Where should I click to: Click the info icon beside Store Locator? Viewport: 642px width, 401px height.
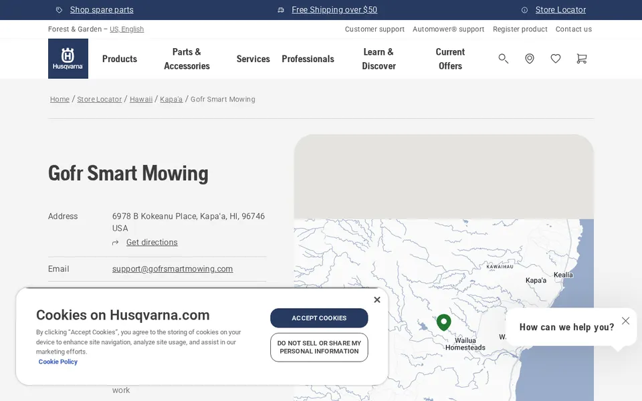tap(524, 10)
